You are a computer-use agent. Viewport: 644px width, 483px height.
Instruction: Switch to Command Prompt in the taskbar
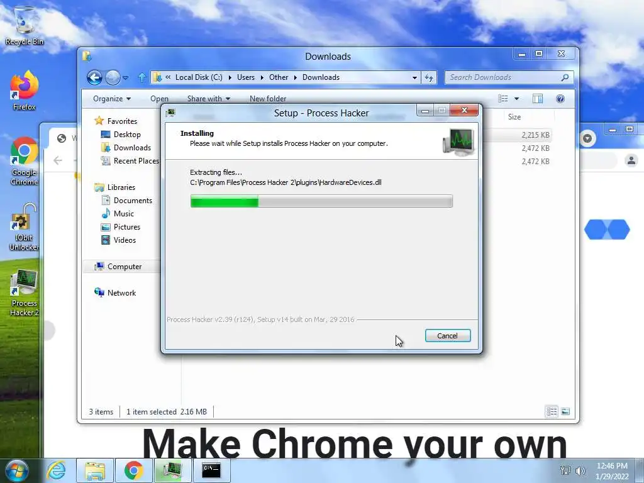[x=211, y=470]
